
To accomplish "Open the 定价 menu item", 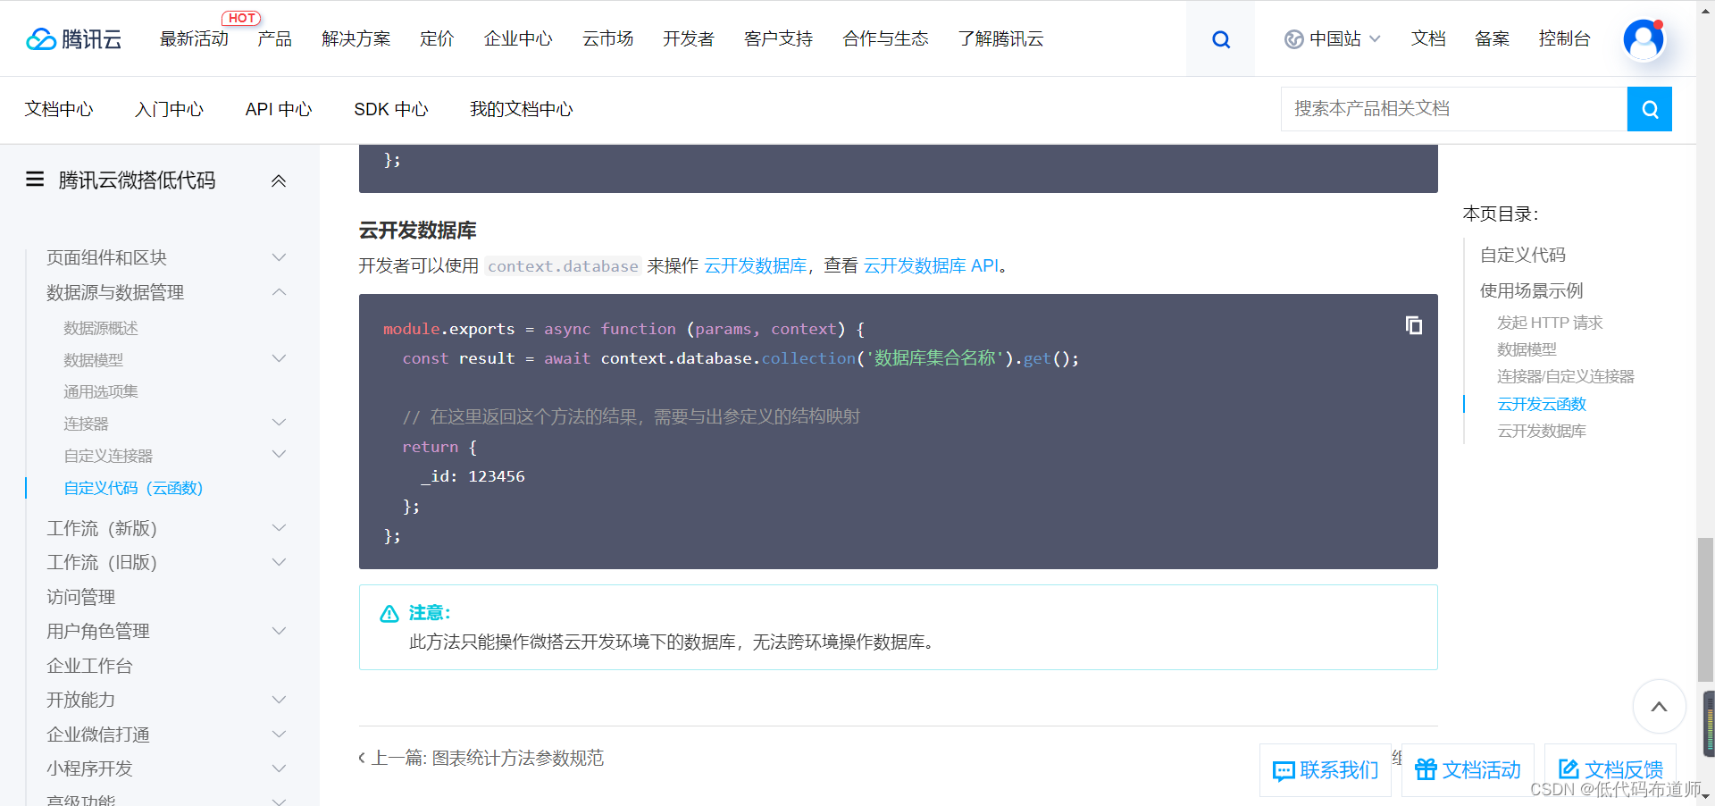I will pos(437,39).
